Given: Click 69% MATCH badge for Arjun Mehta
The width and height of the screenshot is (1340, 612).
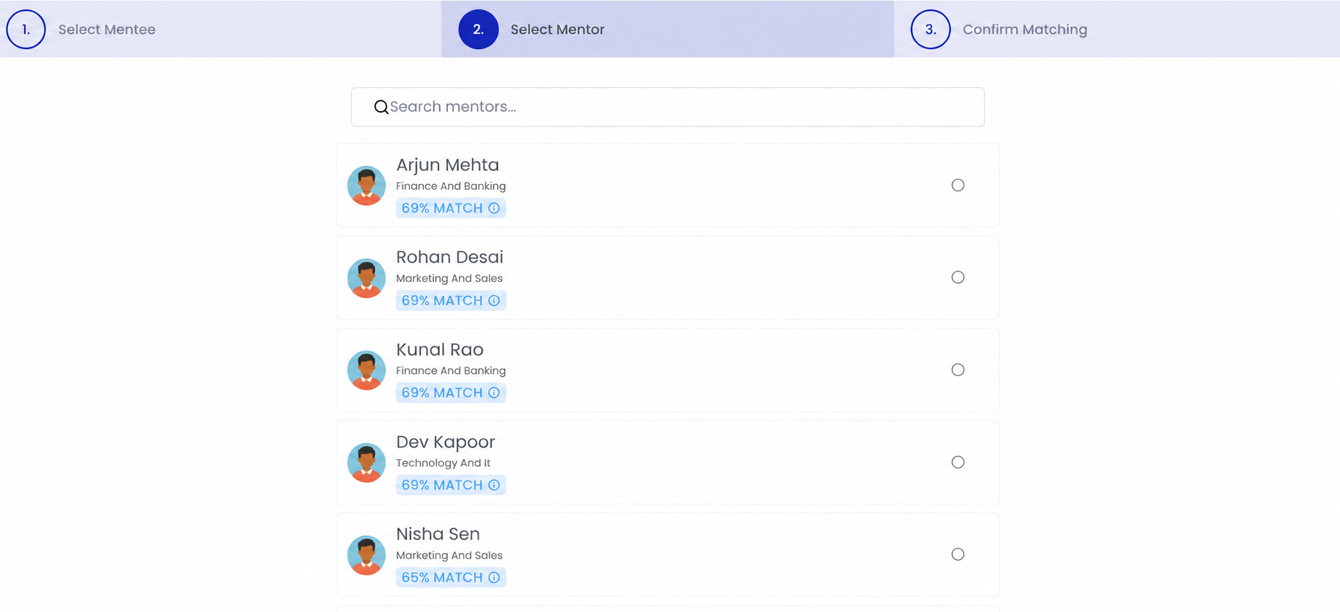Looking at the screenshot, I should tap(451, 209).
